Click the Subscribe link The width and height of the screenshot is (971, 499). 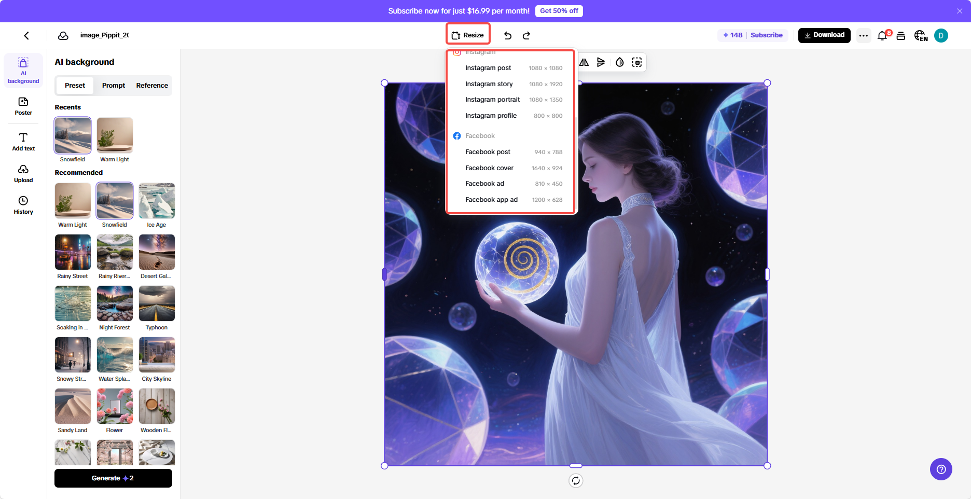coord(767,35)
